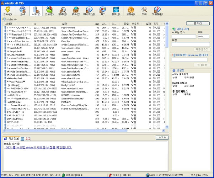This screenshot has width=214, height=178.
Task: Click the server list header icon
Action: 4,19
